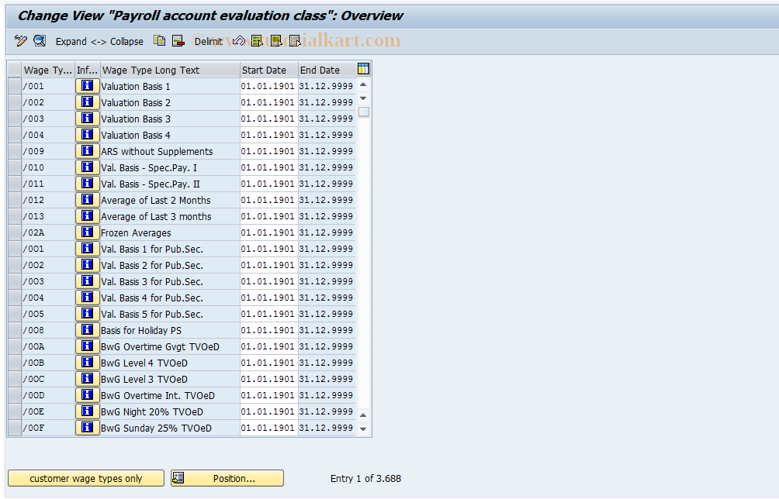Select row /002 using its row selector

click(15, 103)
